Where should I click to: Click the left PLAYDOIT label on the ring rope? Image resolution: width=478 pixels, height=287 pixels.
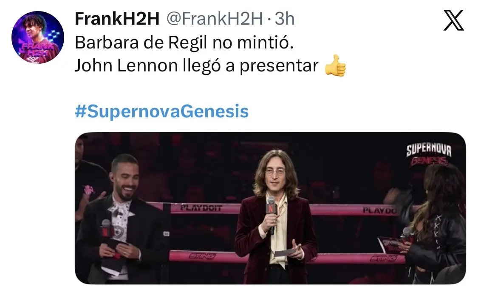(x=201, y=208)
